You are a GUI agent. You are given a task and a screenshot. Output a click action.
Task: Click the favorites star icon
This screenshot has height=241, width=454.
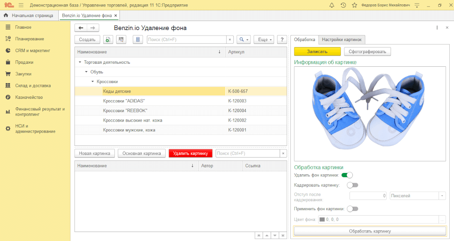(x=354, y=5)
